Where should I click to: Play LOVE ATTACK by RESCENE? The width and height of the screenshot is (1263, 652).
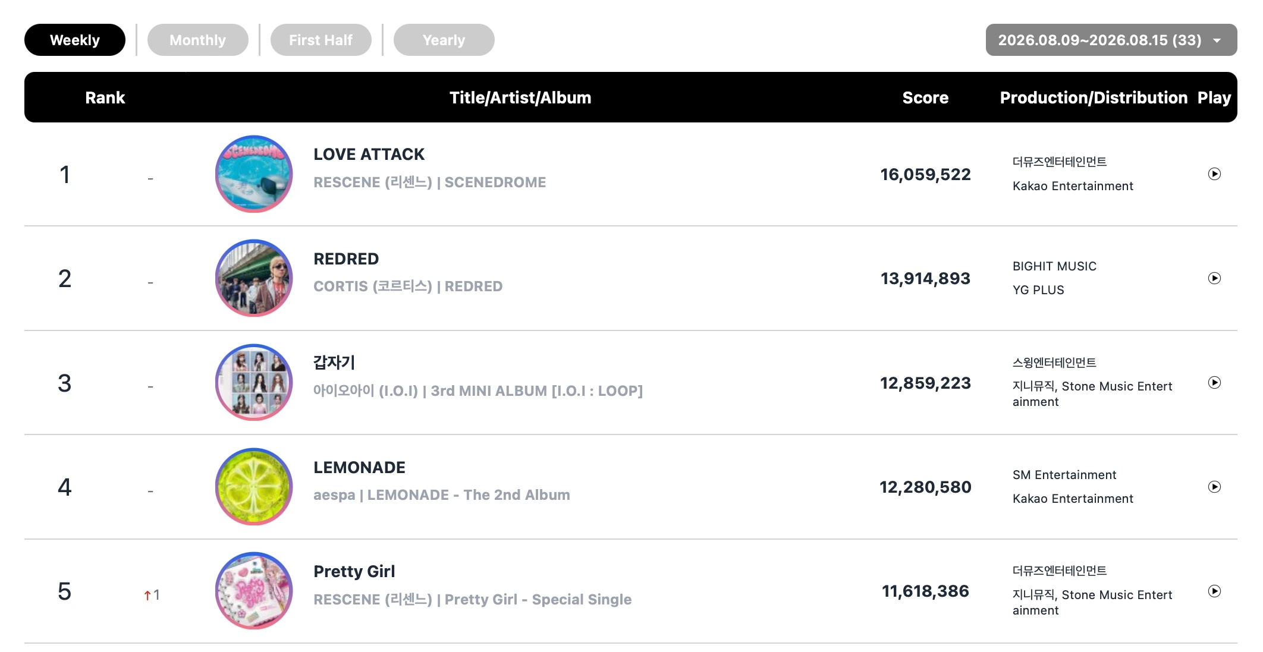(x=1214, y=174)
